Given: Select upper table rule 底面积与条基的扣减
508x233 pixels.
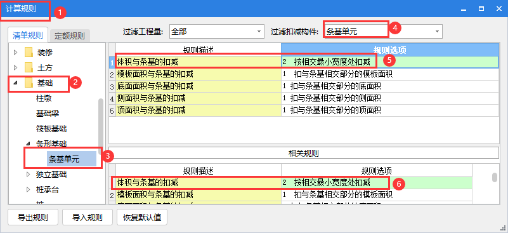Looking at the screenshot, I should point(199,86).
